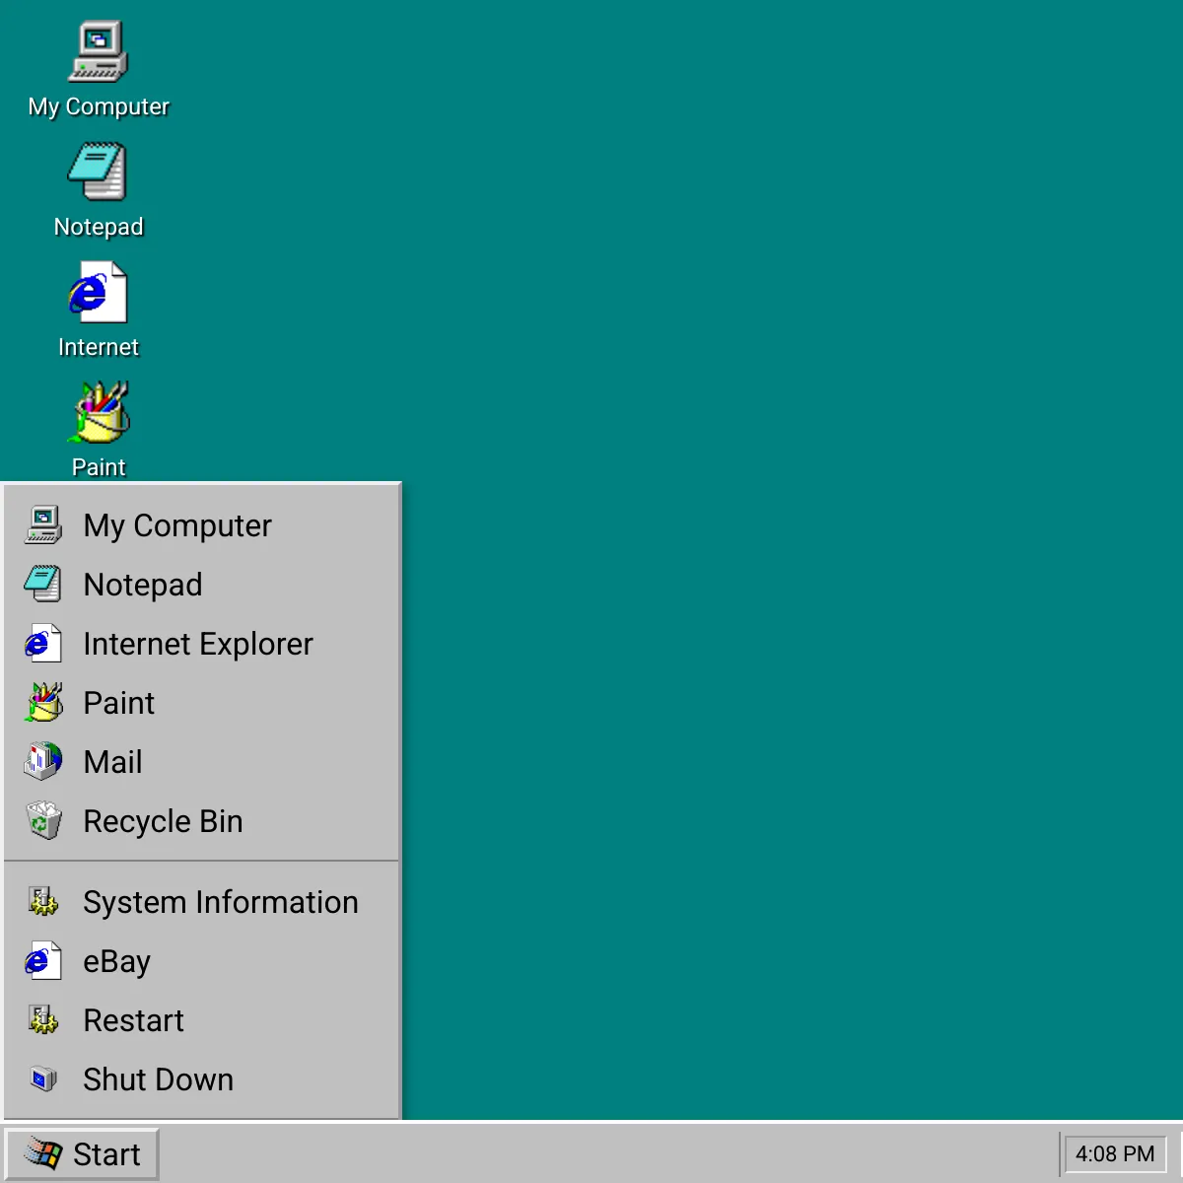This screenshot has width=1183, height=1183.
Task: Click the Paint desktop icon label
Action: point(99,467)
